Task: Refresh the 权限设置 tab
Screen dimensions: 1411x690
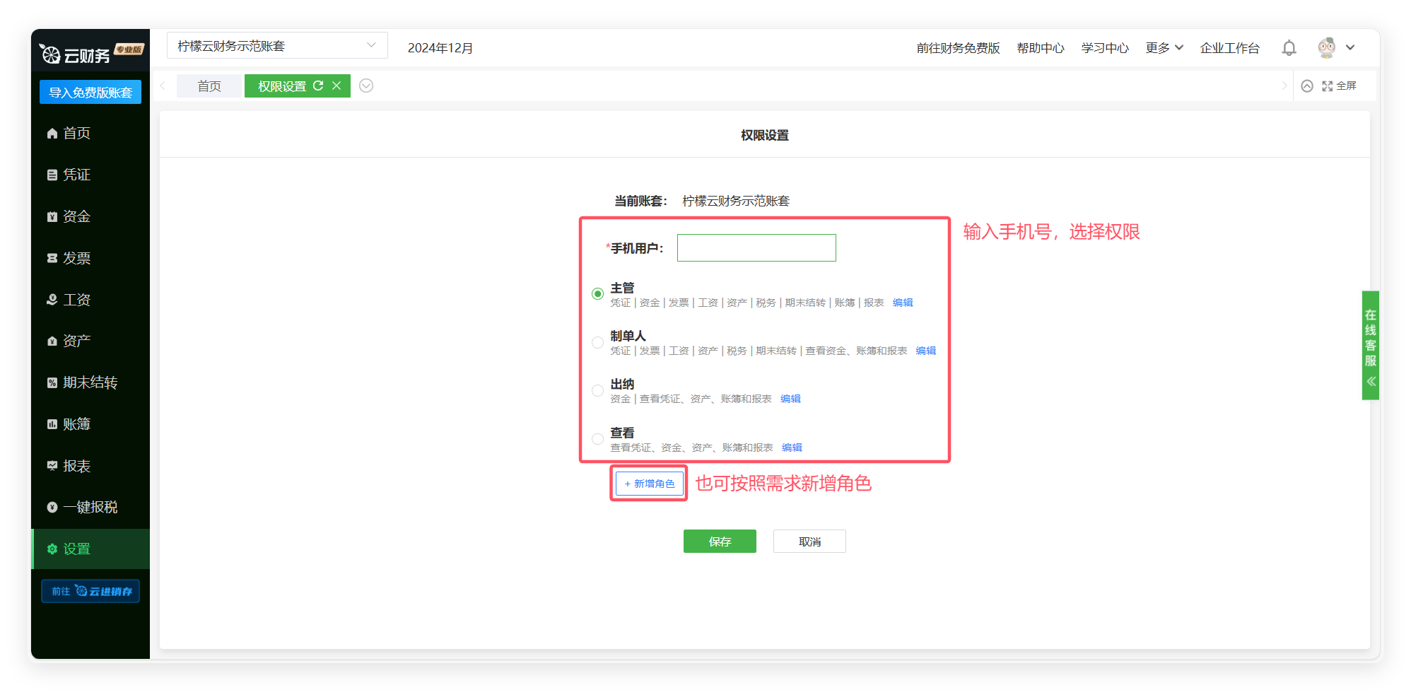Action: pos(318,86)
